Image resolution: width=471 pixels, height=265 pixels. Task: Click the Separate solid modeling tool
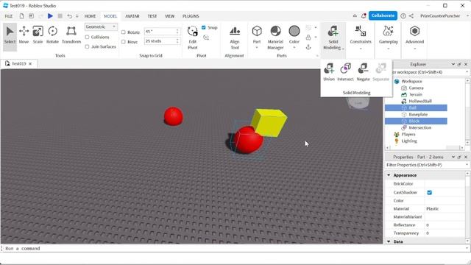[x=381, y=72]
